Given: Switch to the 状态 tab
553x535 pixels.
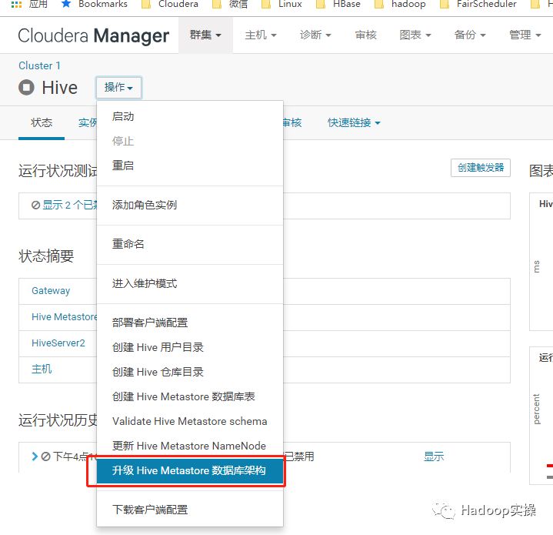Looking at the screenshot, I should 42,123.
